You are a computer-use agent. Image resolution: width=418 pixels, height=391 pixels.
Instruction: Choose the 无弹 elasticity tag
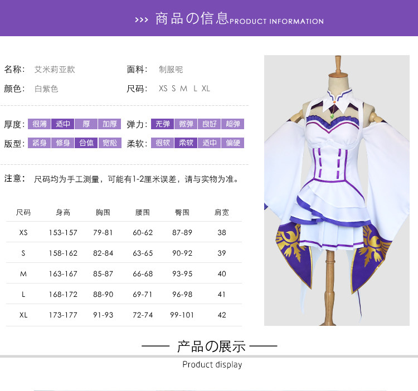click(162, 124)
